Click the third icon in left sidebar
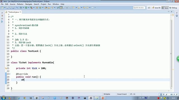 pyautogui.click(x=2, y=19)
